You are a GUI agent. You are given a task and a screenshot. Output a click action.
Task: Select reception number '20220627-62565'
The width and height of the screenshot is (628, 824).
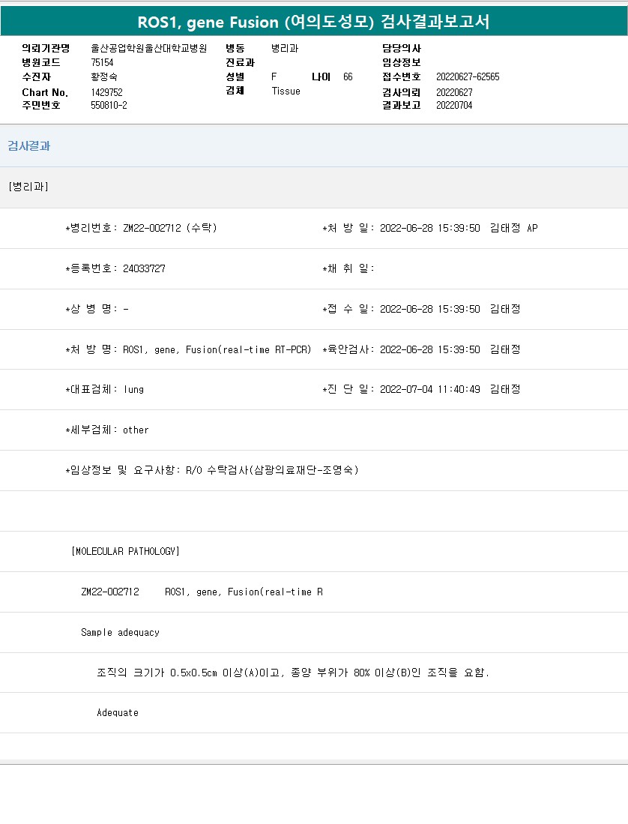click(468, 76)
